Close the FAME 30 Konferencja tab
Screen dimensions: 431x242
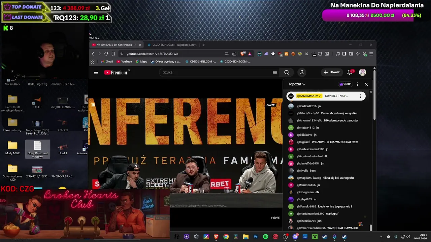coord(140,45)
